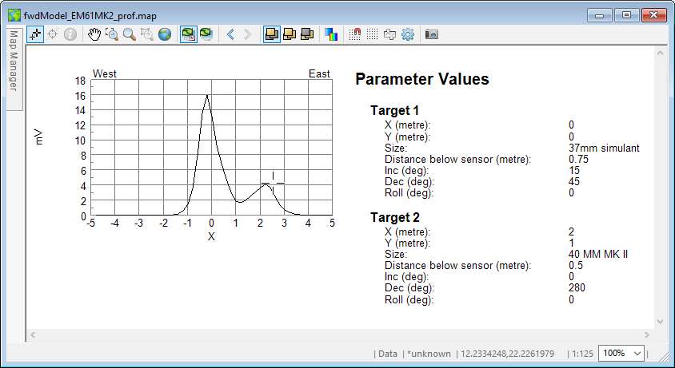Click the Target 2 heading text

pyautogui.click(x=394, y=217)
